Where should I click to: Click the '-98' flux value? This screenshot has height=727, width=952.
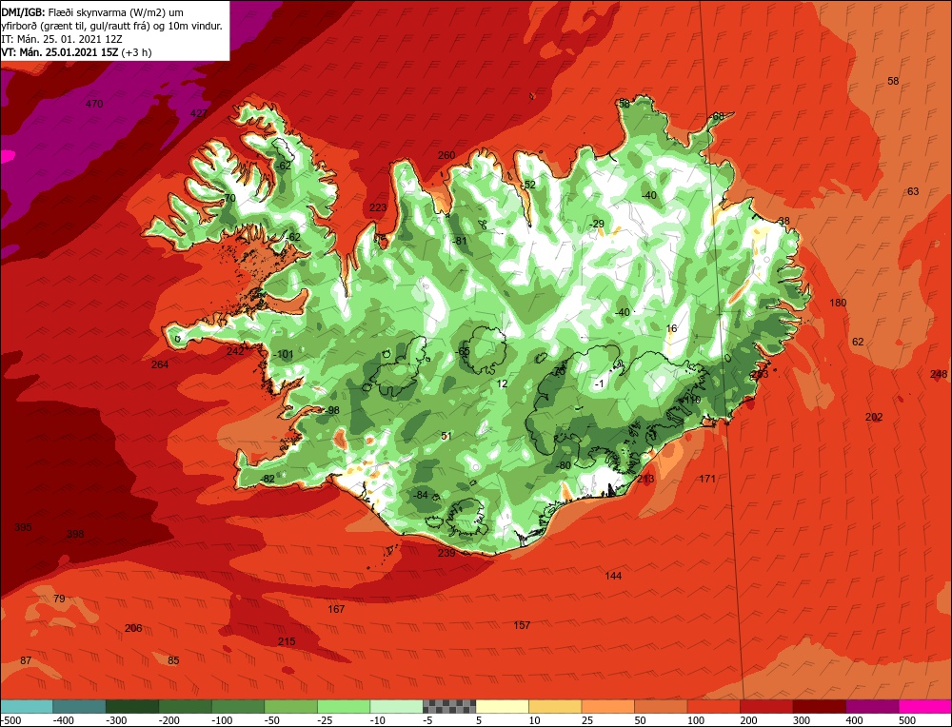332,410
